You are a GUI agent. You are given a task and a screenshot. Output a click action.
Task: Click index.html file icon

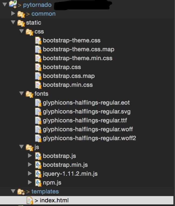(30, 200)
